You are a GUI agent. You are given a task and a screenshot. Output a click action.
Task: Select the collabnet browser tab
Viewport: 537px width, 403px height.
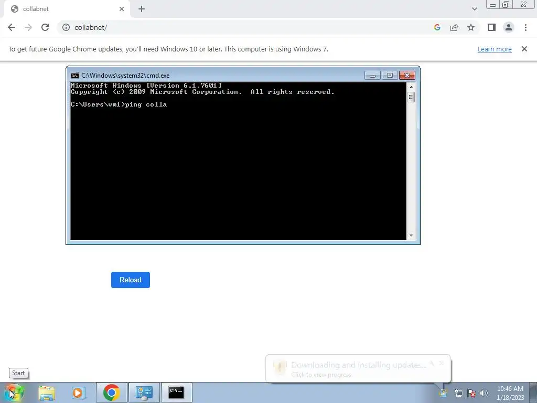[x=67, y=9]
